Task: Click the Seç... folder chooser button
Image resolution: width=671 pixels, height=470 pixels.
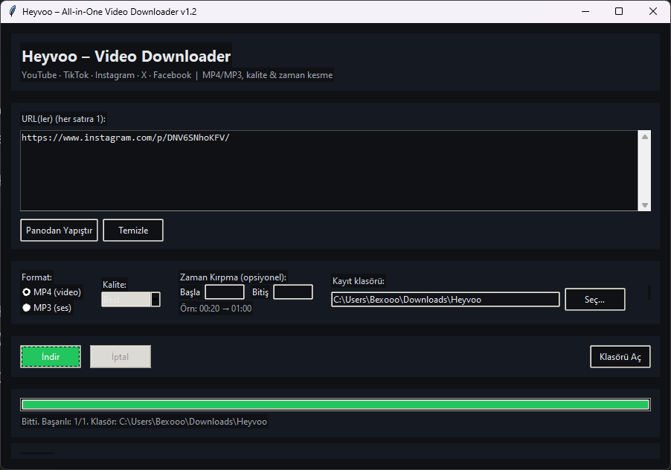Action: [595, 300]
